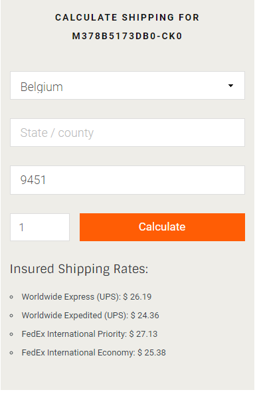Focus the State / county field
The image size is (259, 394).
128,133
